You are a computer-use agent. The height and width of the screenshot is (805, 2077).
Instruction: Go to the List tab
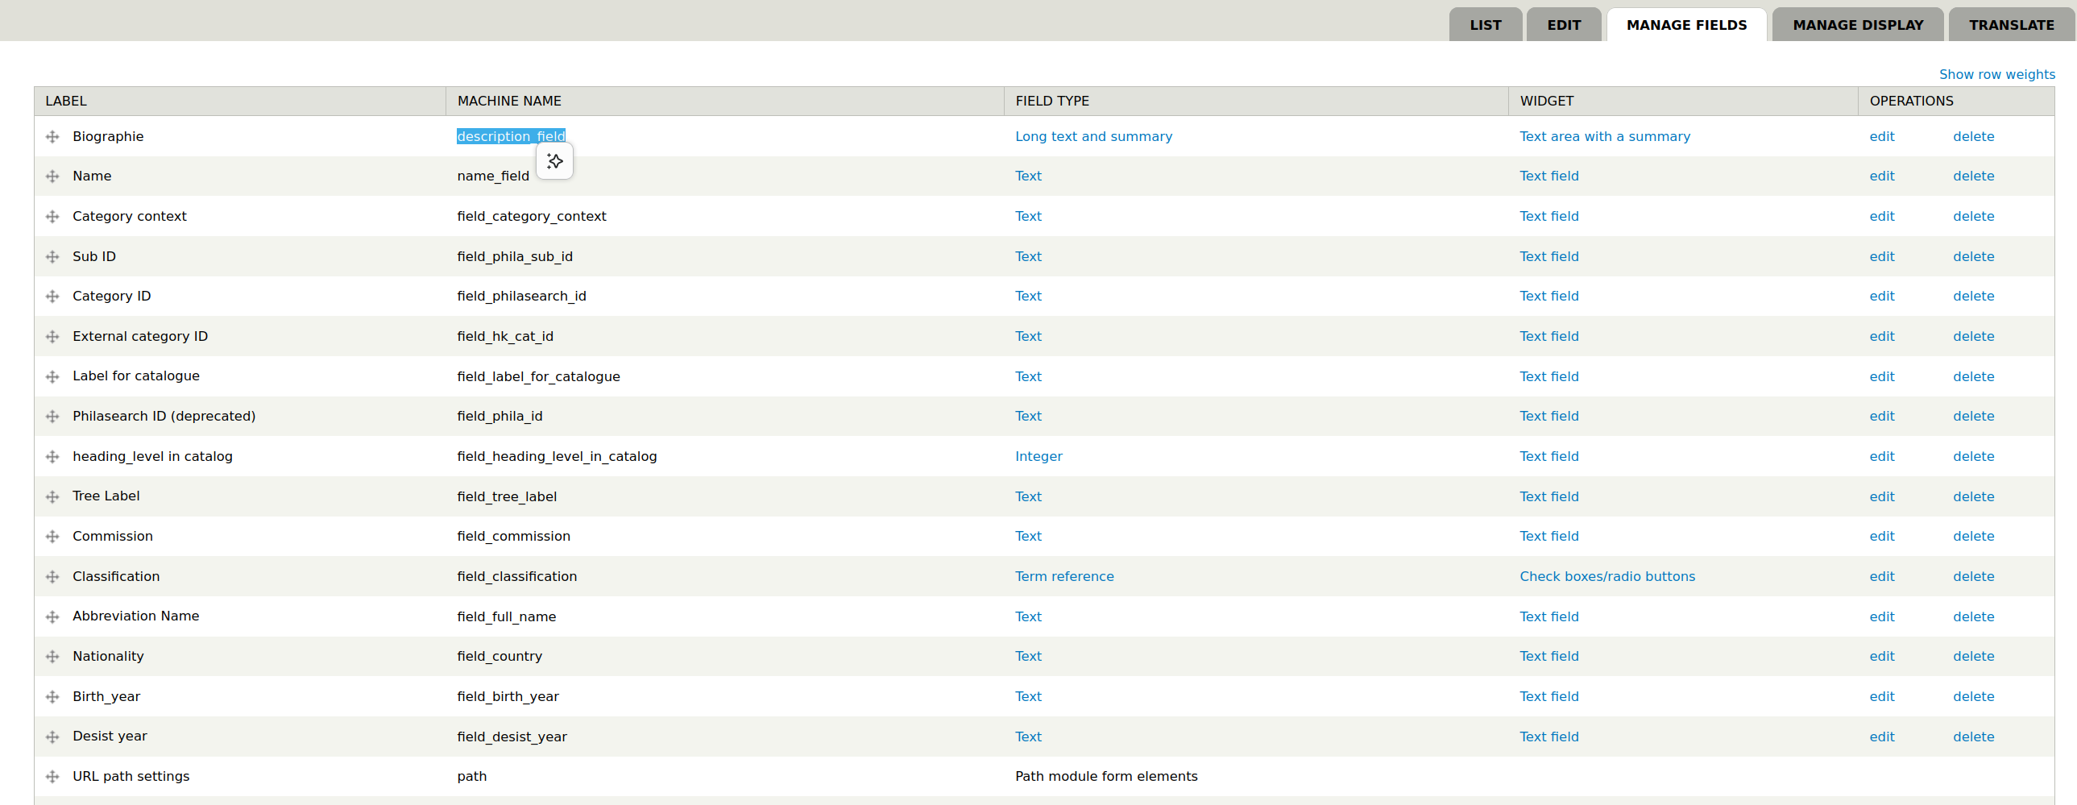(1485, 25)
